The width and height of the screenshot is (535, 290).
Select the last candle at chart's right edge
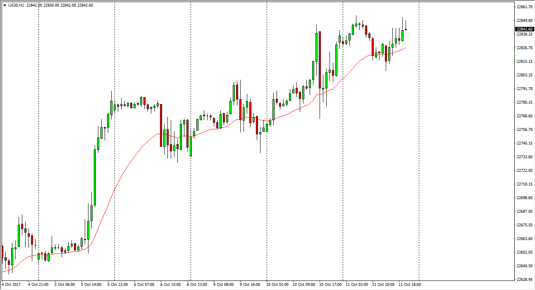(406, 29)
